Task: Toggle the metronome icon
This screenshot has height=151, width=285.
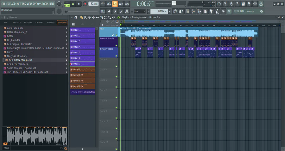Action: (x=103, y=4)
